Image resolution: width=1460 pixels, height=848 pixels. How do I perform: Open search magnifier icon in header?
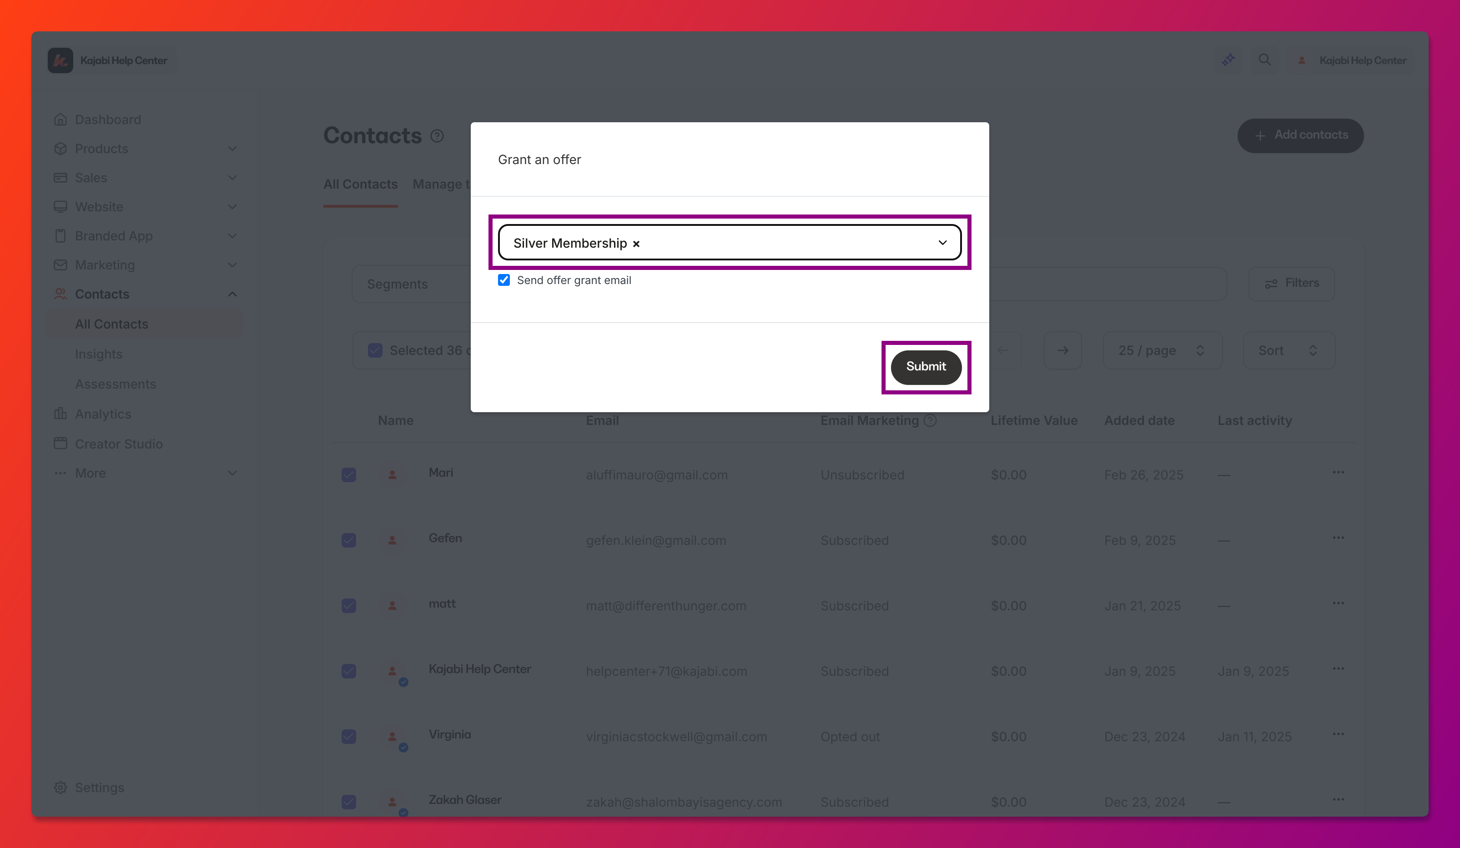coord(1265,60)
